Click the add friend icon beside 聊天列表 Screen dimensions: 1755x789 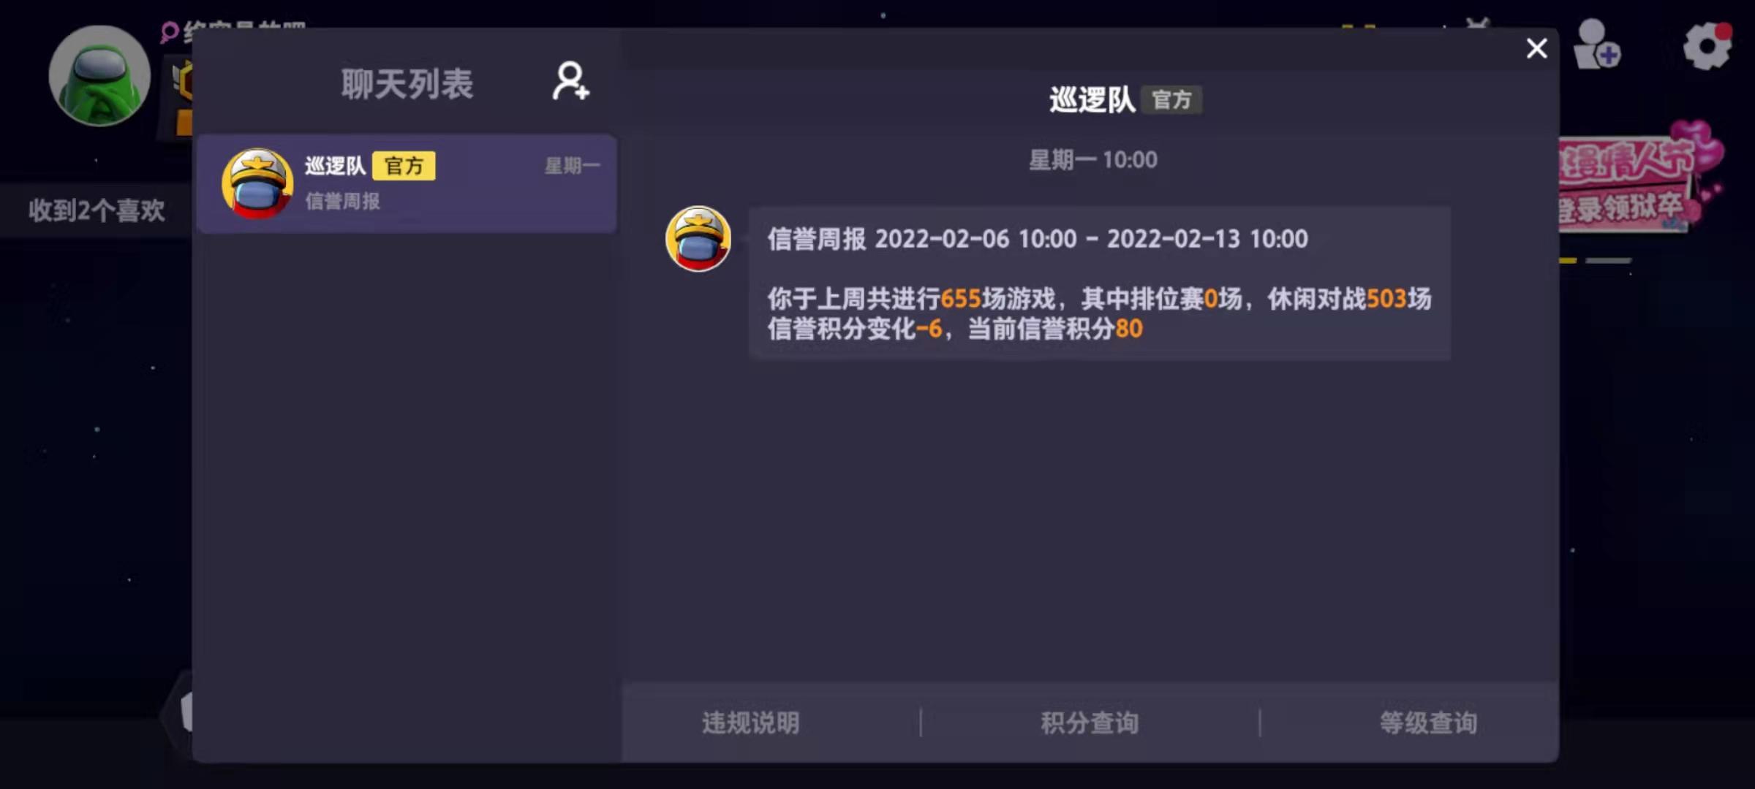(x=570, y=81)
